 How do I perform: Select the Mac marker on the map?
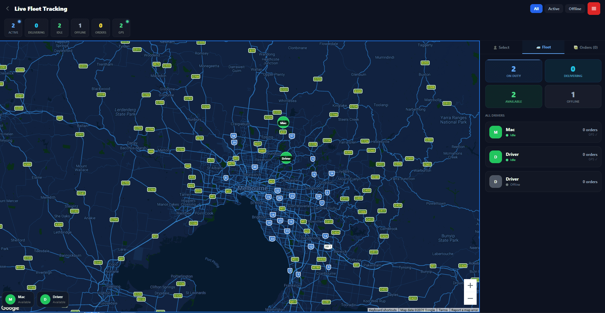coord(283,122)
